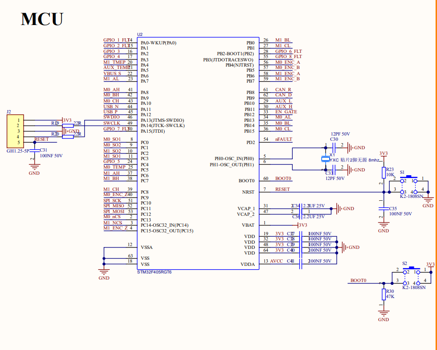The width and height of the screenshot is (437, 350).
Task: Select the BOOT0 net label left of S2
Action: click(358, 281)
